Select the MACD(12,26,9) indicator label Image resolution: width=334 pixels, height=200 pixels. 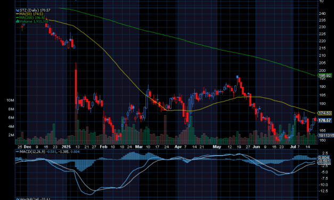click(32, 152)
